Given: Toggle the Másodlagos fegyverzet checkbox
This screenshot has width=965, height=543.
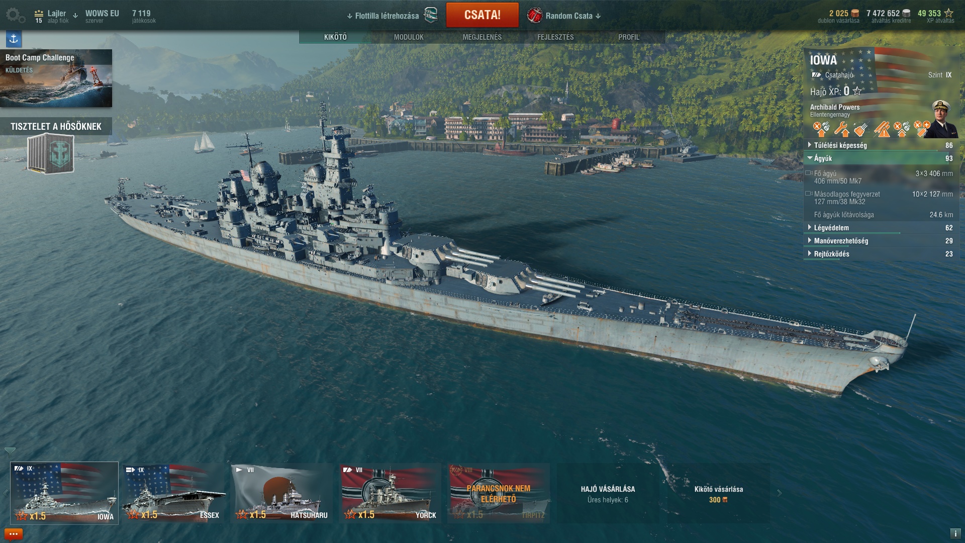Looking at the screenshot, I should click(808, 194).
